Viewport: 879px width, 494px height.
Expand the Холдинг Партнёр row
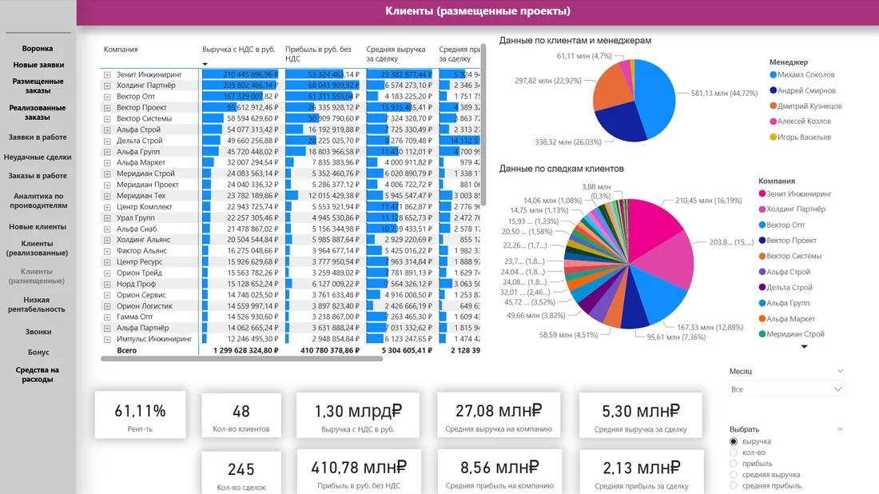107,86
